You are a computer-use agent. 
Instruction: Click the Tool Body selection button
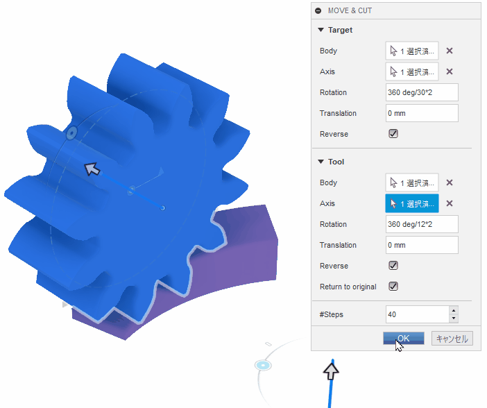pos(412,182)
